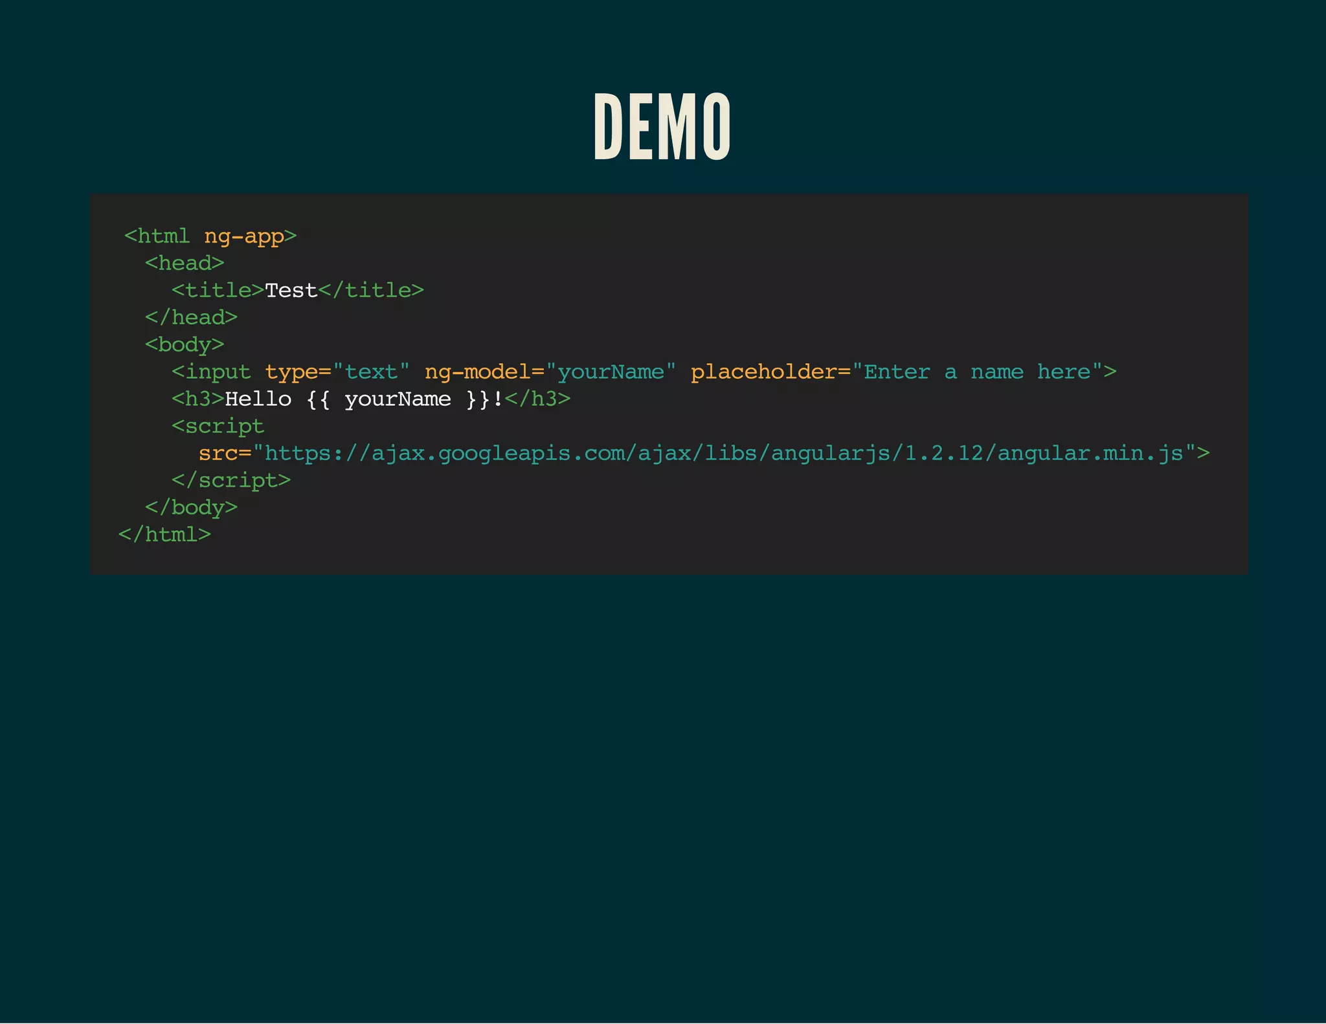Click the '<body>' opening tag line
This screenshot has height=1024, width=1326.
[185, 344]
